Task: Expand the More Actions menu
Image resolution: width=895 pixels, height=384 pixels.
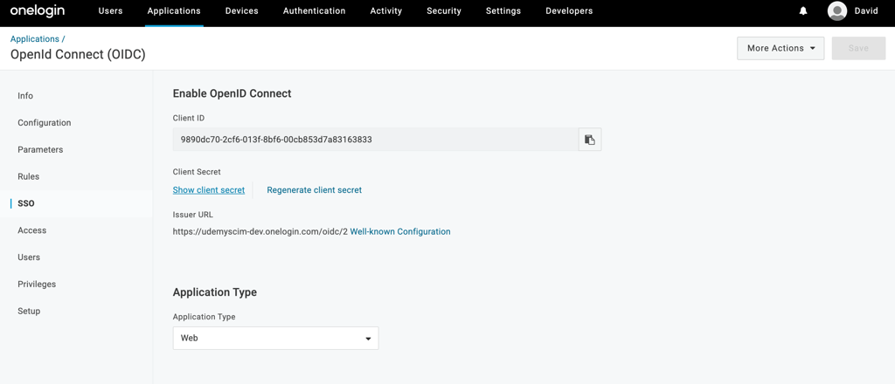Action: click(x=781, y=48)
